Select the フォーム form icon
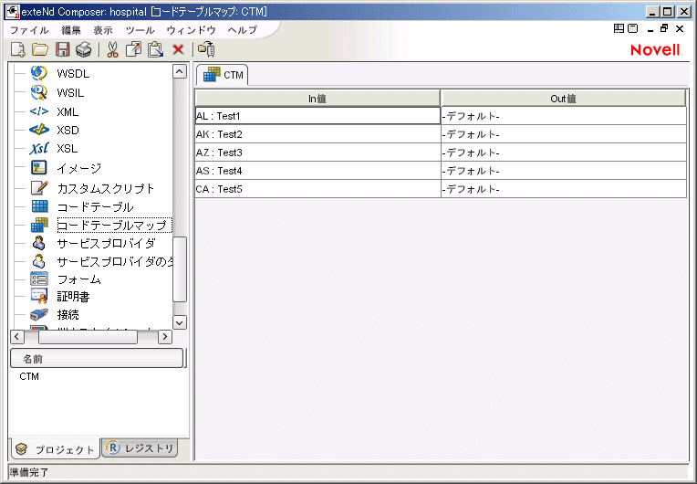Screen dimensions: 697x484 39,279
